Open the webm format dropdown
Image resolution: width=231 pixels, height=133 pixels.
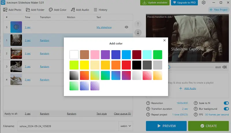point(126,126)
